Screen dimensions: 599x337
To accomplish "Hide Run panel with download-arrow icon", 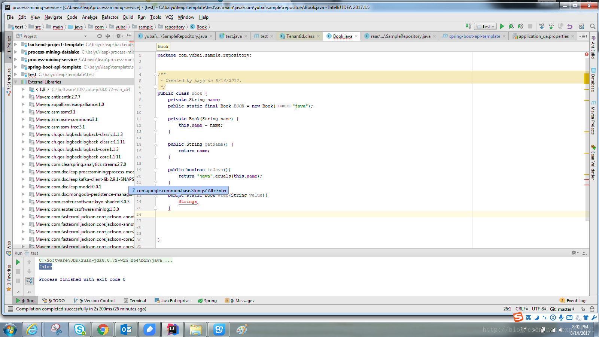I will 584,253.
